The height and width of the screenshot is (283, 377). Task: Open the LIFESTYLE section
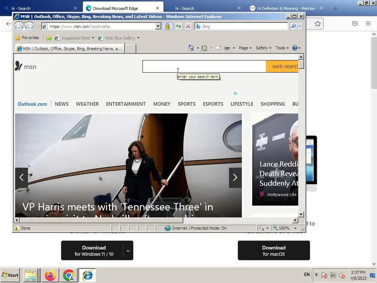point(242,104)
